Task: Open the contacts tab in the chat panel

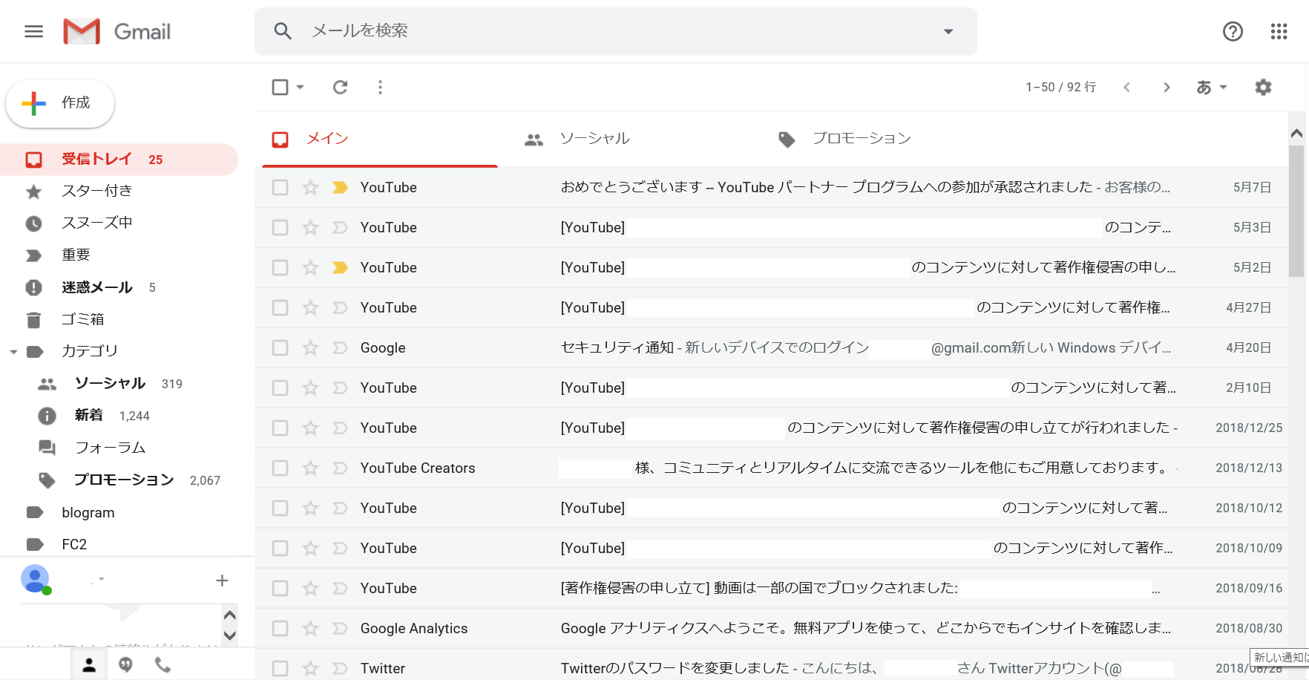Action: [x=89, y=664]
